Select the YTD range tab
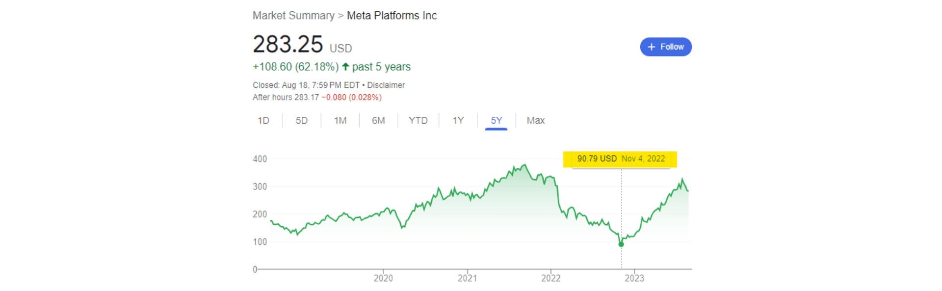942x291 pixels. click(x=418, y=121)
